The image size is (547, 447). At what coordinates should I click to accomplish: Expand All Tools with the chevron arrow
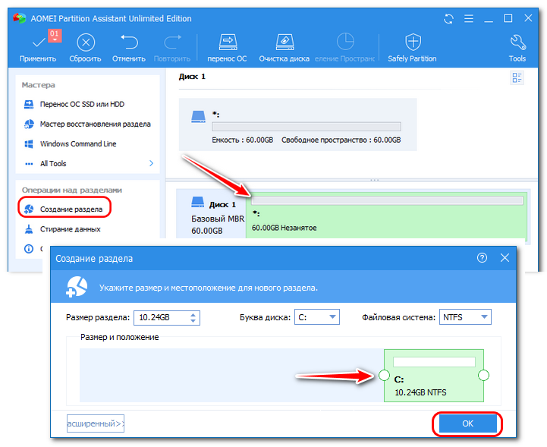[151, 163]
